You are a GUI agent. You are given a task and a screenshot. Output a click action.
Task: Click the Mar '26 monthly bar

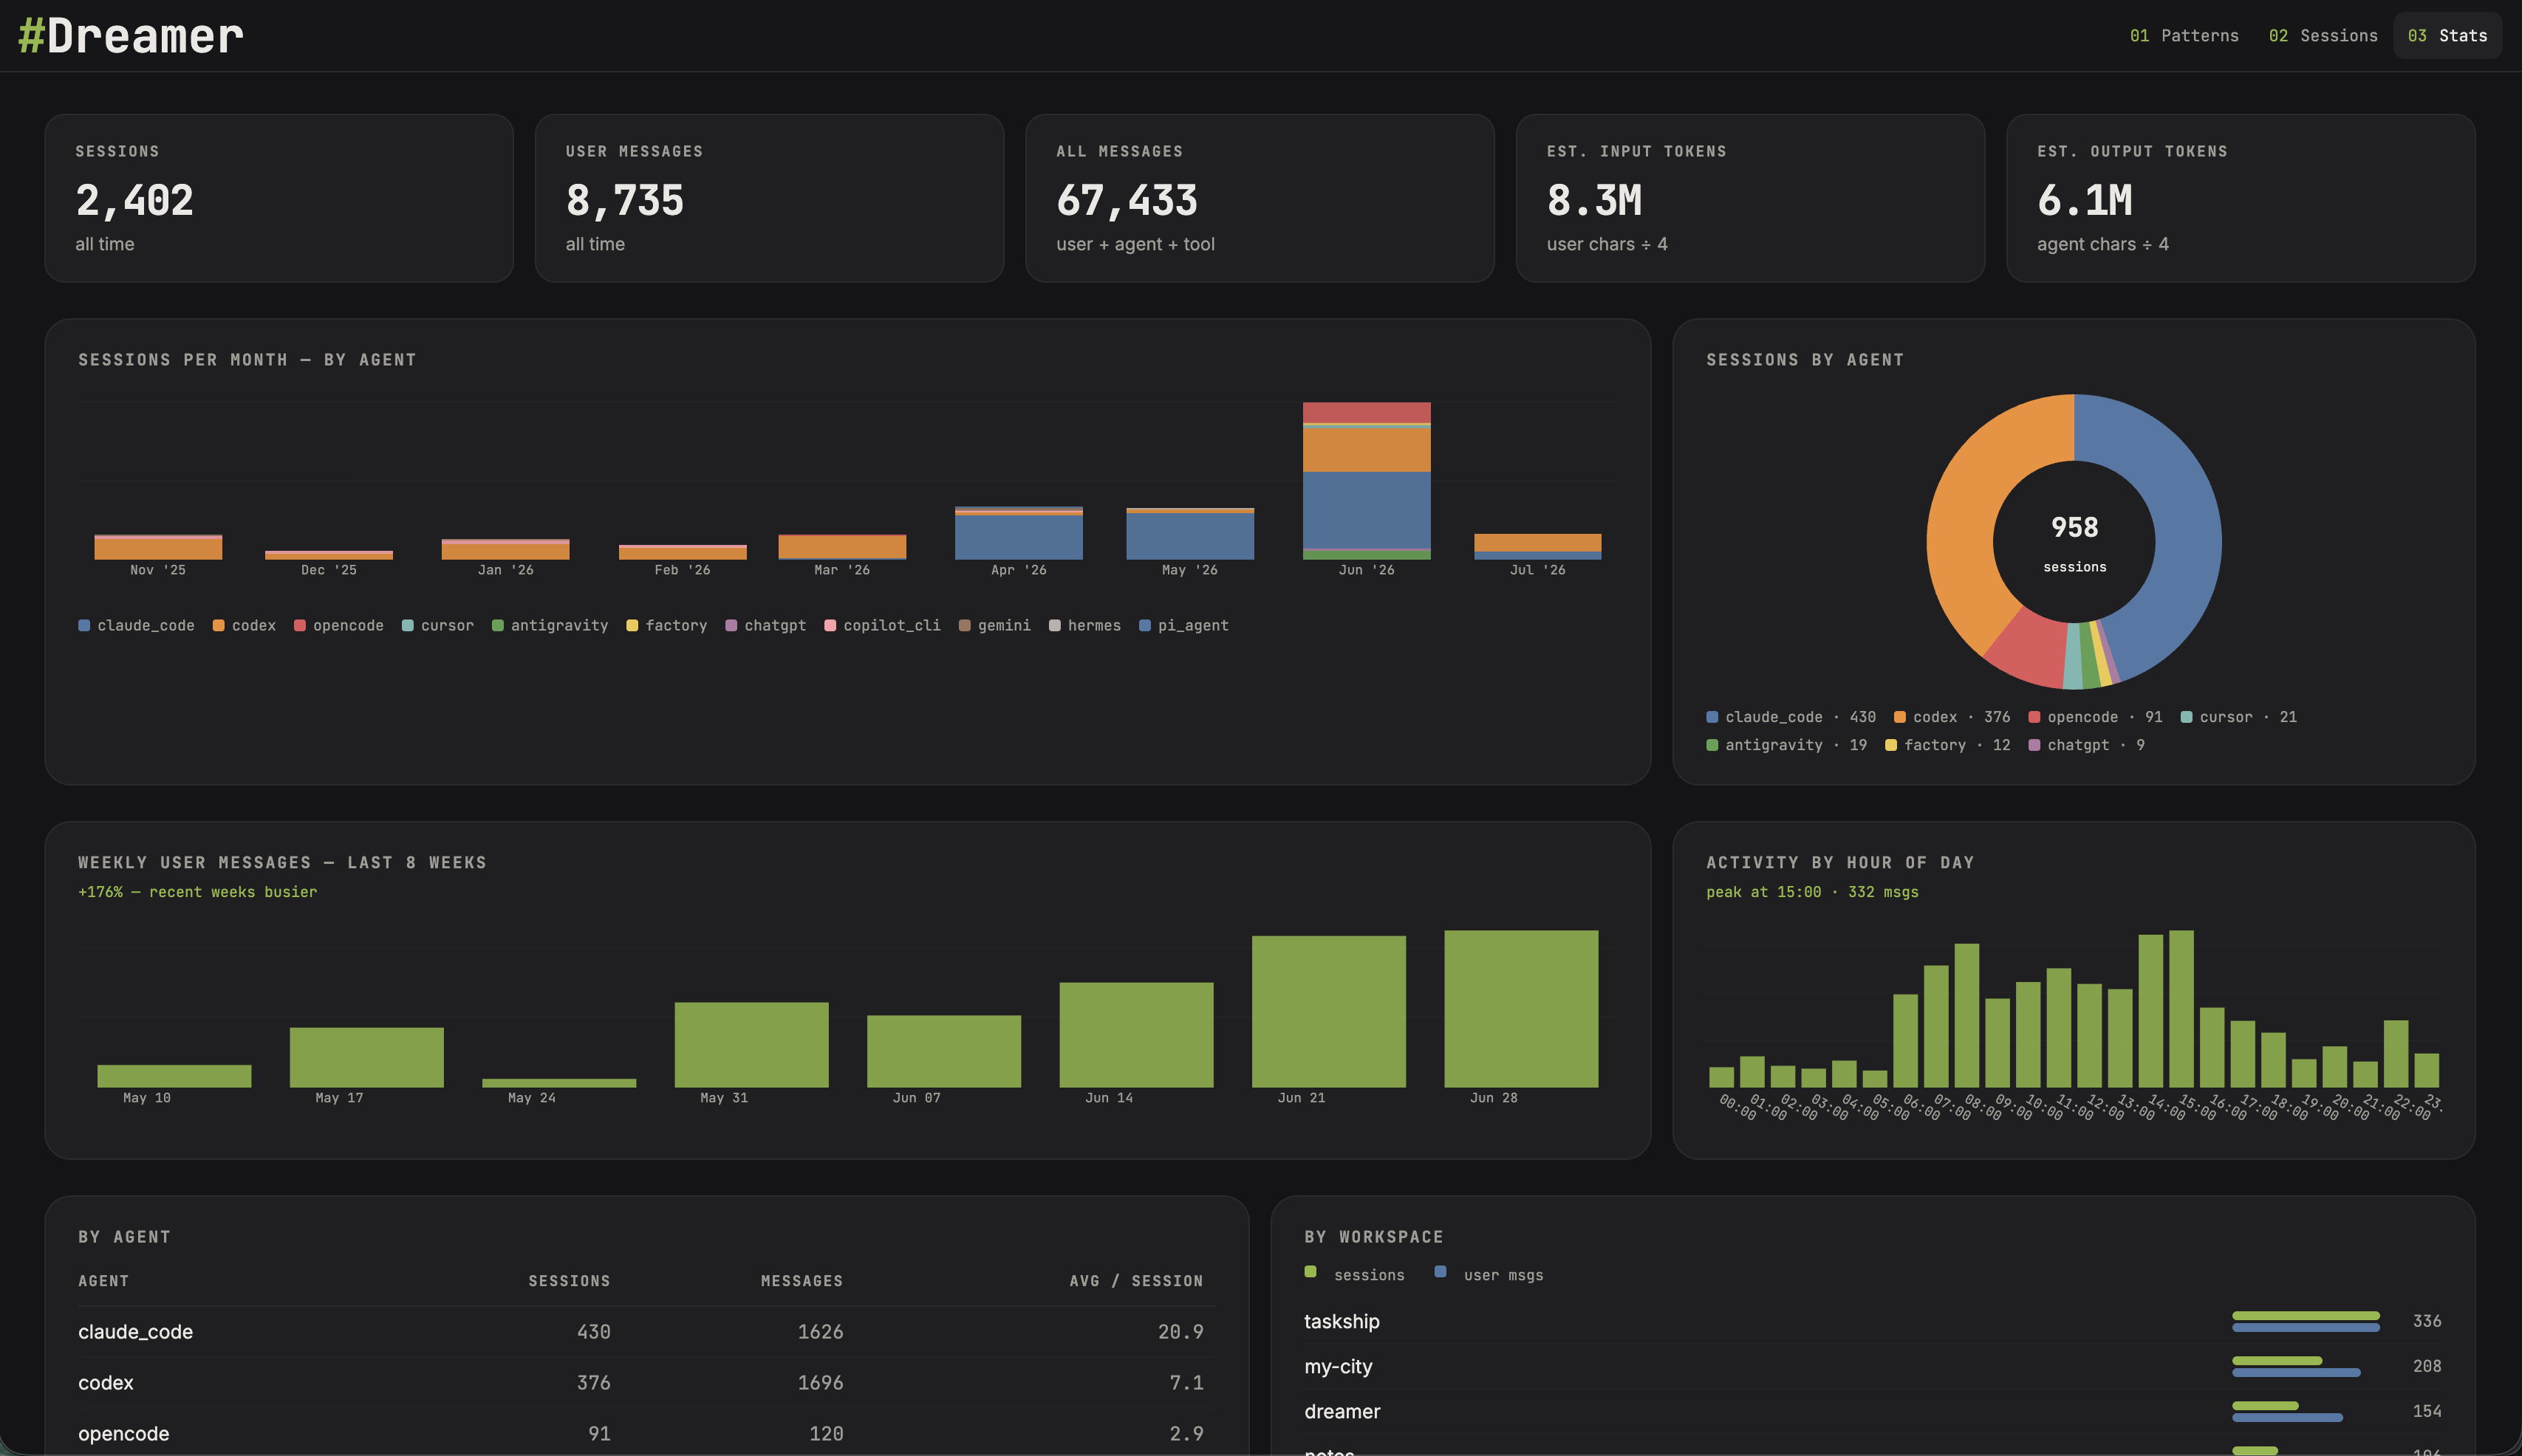[842, 547]
